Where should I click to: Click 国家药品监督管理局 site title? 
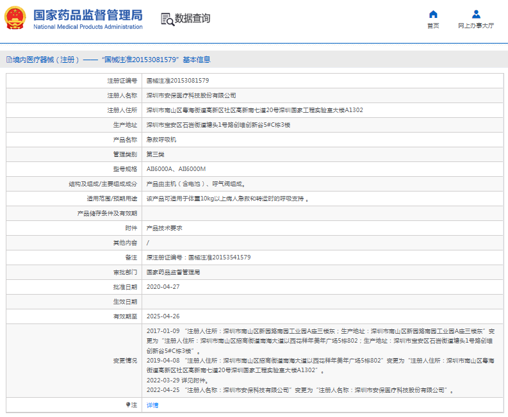(88, 15)
